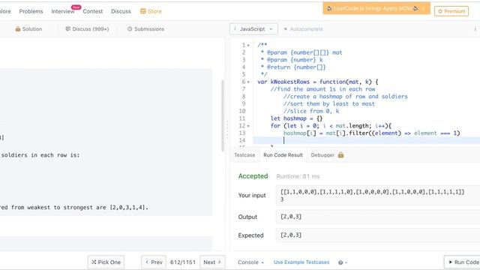Viewport: 480px width, 270px height.
Task: Collapse the code fold at line 1
Action: (248, 45)
